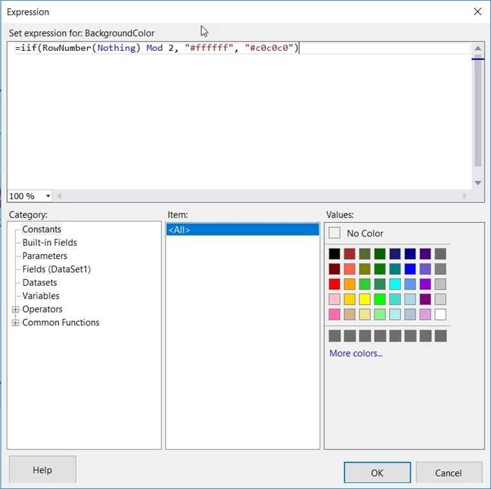Expand the Common Functions tree node
This screenshot has height=489, width=491.
15,322
